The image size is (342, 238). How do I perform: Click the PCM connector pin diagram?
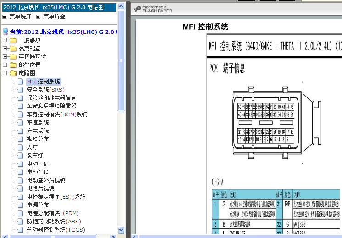point(277,123)
